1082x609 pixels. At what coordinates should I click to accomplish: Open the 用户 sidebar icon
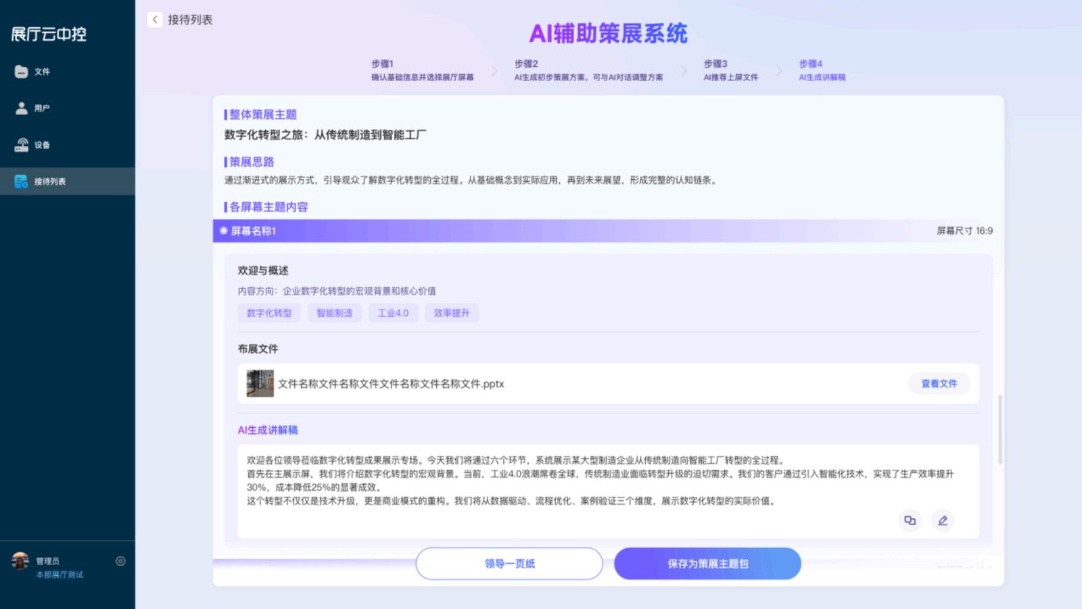(x=22, y=108)
